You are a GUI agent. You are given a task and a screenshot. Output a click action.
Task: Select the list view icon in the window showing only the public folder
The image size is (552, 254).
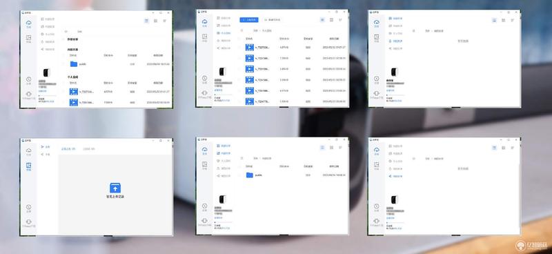[322, 148]
